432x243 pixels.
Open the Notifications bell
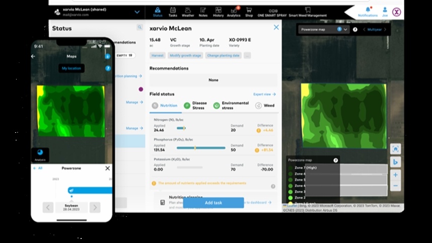coord(368,12)
